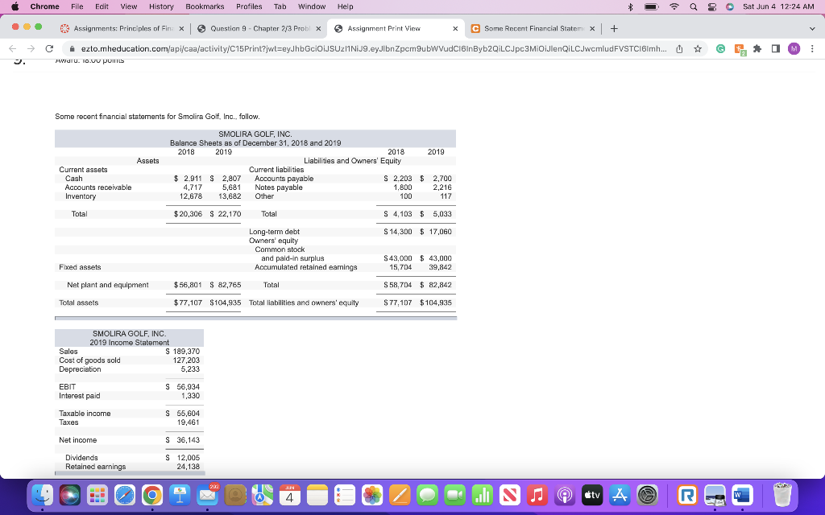Open the Tab menu
The width and height of the screenshot is (825, 515).
point(280,6)
